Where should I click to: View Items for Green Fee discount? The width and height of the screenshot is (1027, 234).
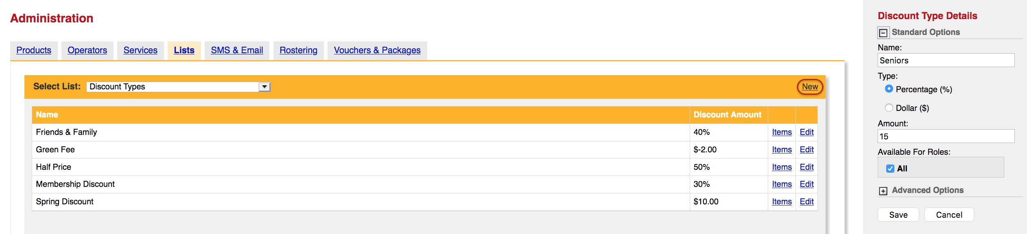coord(782,149)
